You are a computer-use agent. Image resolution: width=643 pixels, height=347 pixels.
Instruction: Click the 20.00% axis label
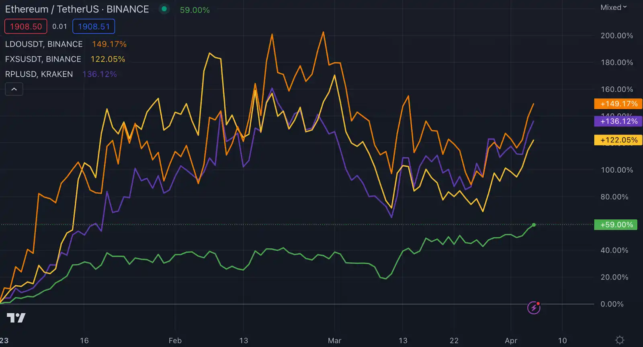tap(614, 277)
